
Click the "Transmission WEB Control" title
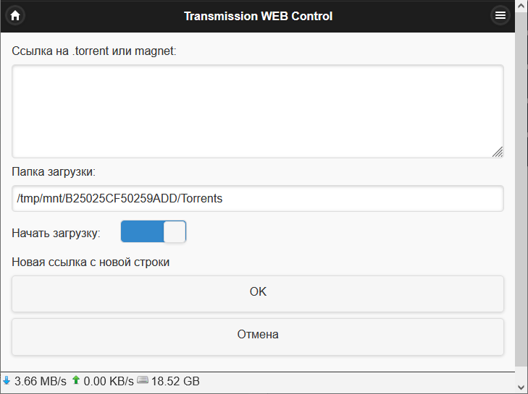click(x=258, y=16)
